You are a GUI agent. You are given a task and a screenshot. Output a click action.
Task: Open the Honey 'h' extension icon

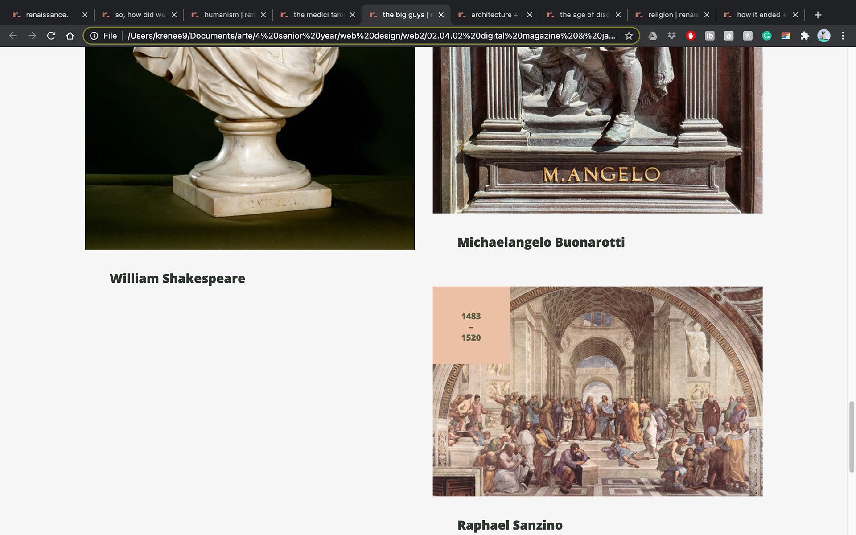click(x=748, y=36)
